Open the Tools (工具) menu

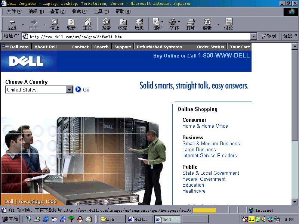coord(101,12)
